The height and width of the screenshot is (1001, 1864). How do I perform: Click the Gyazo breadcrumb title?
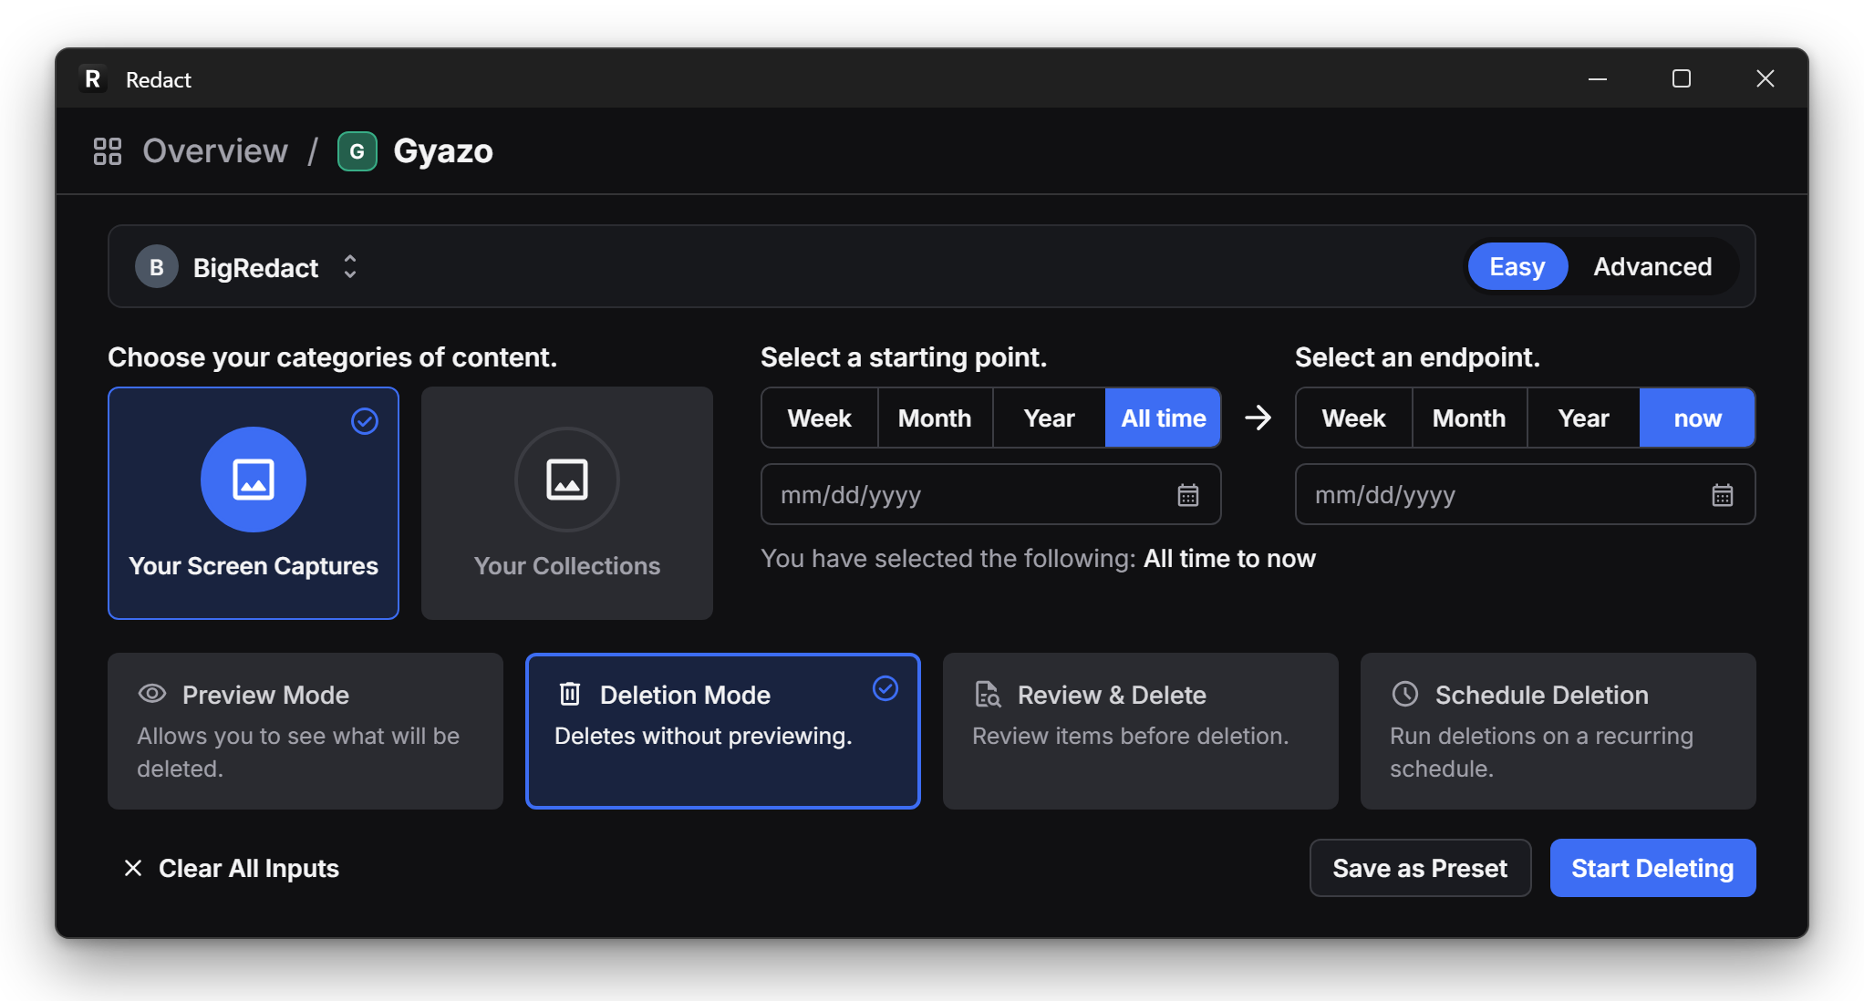443,151
